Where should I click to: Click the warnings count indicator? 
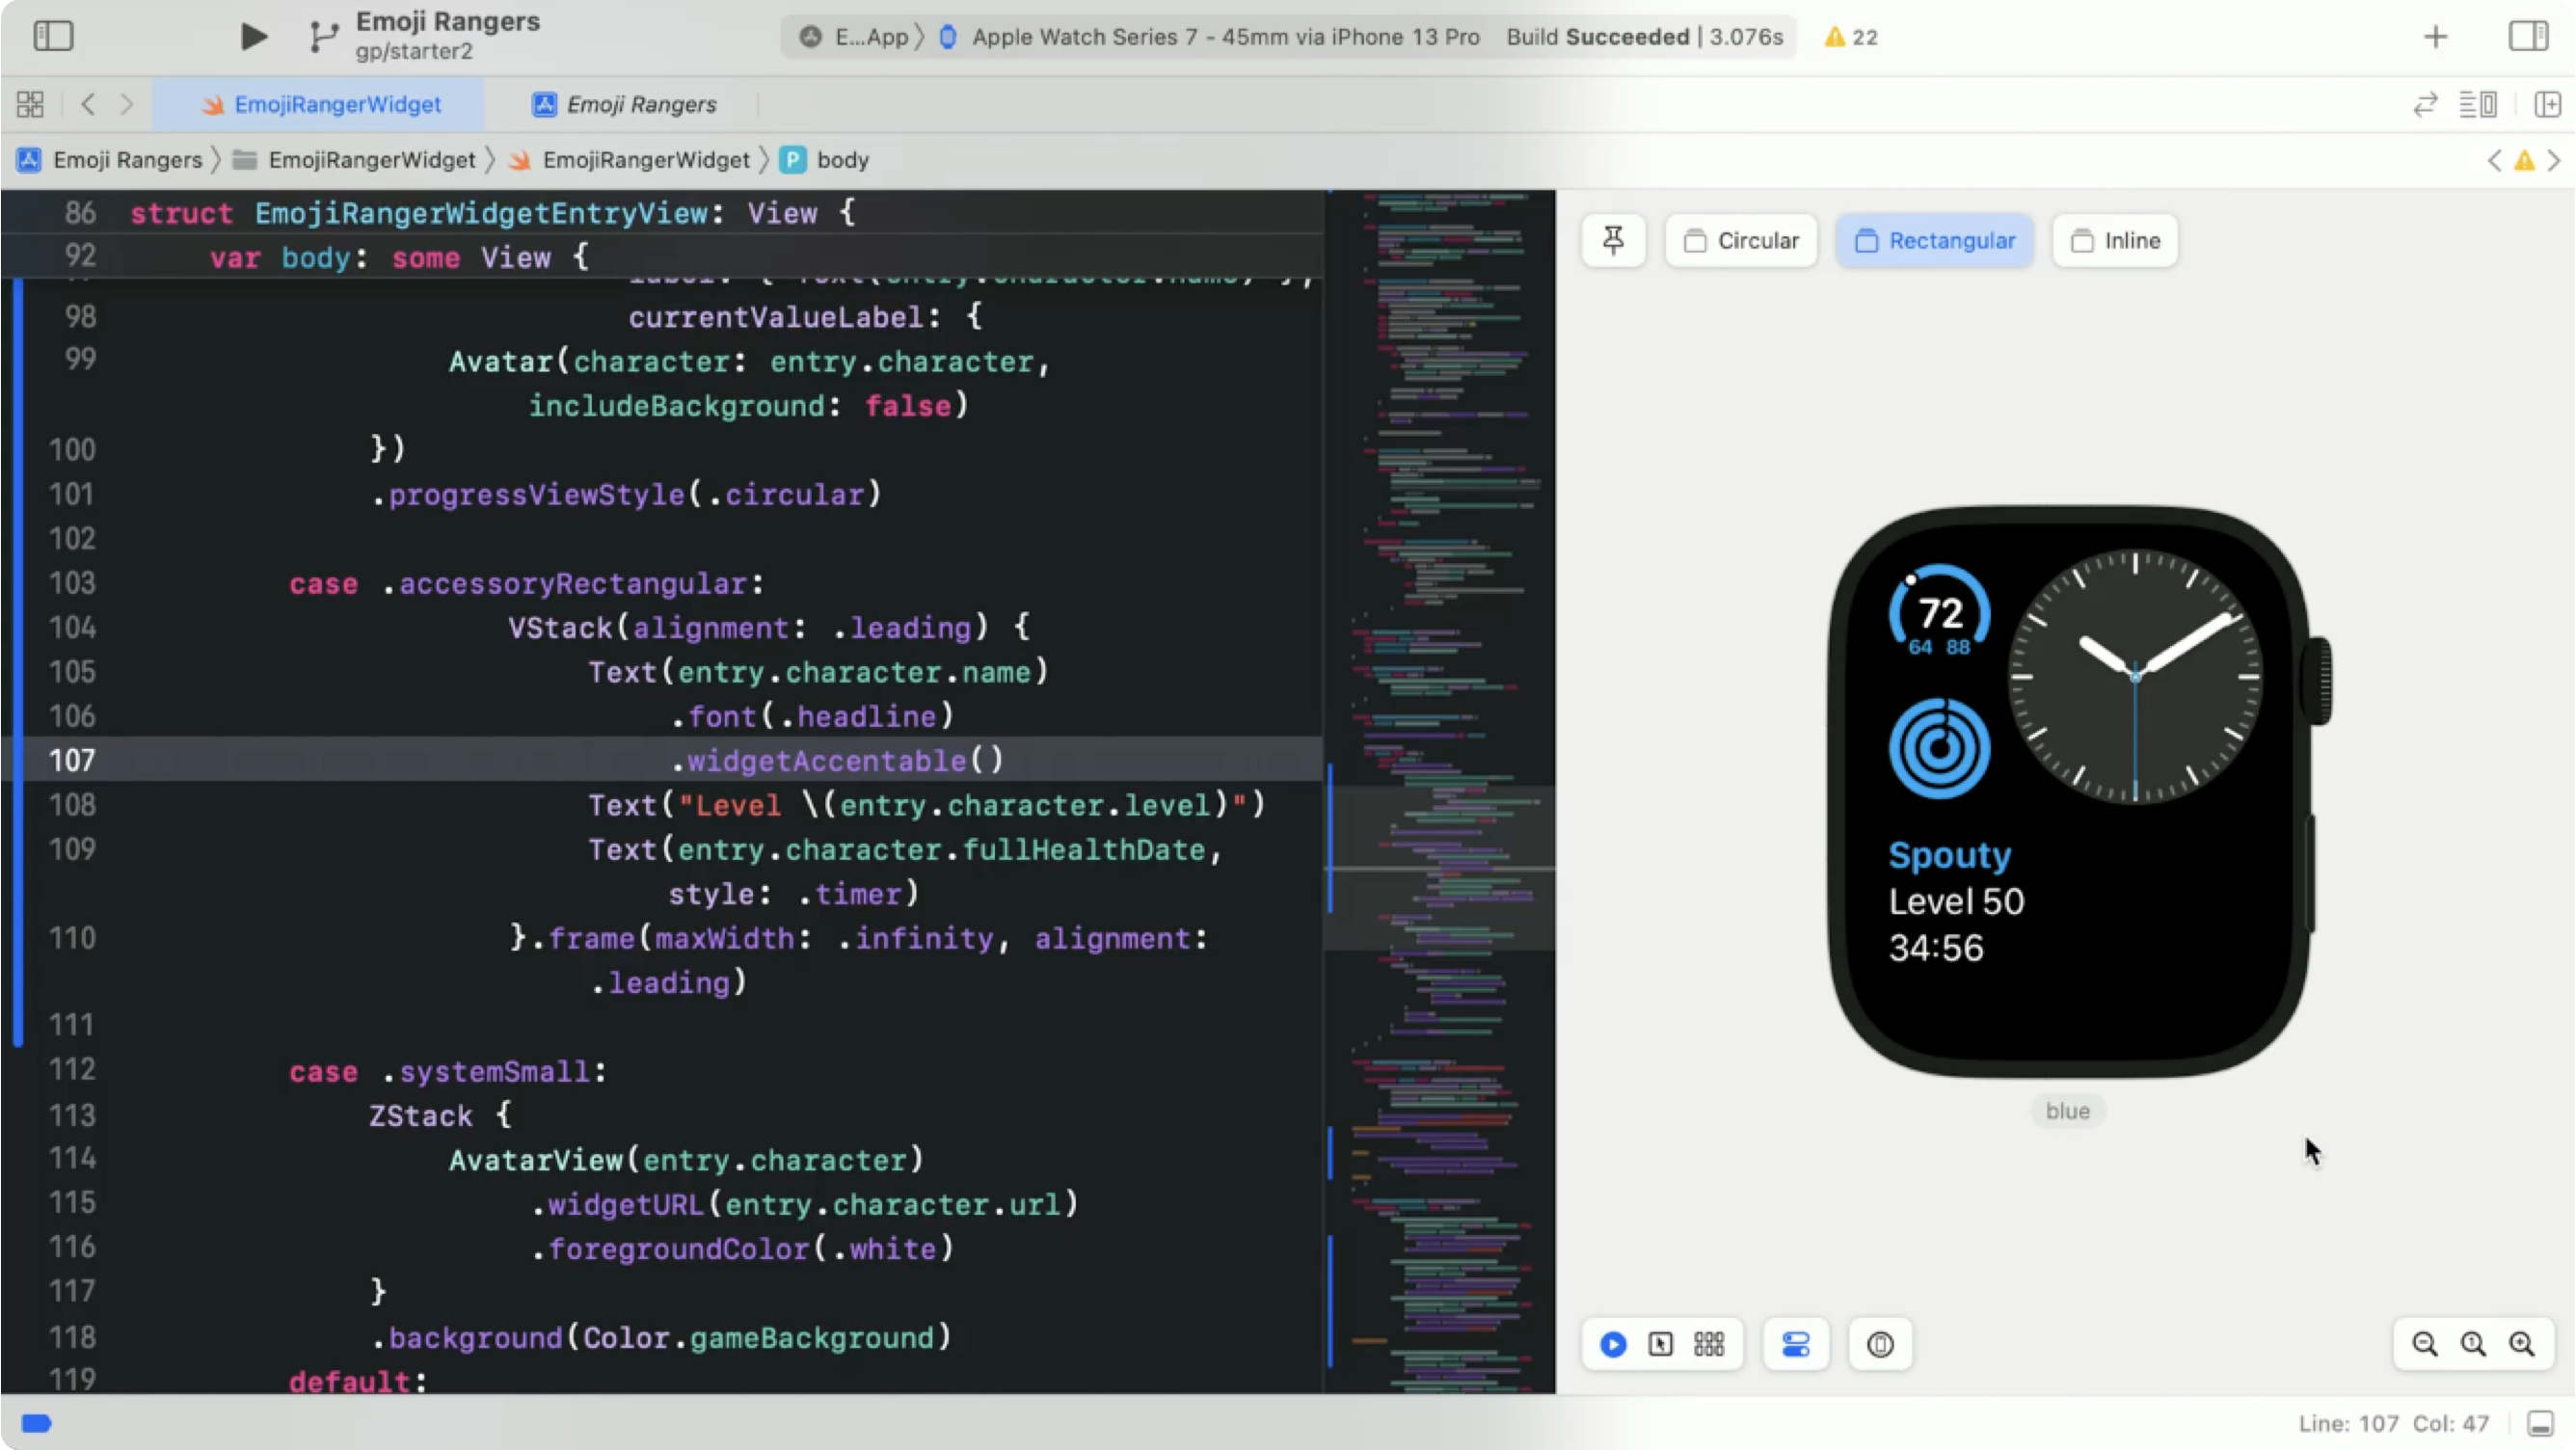point(1851,37)
